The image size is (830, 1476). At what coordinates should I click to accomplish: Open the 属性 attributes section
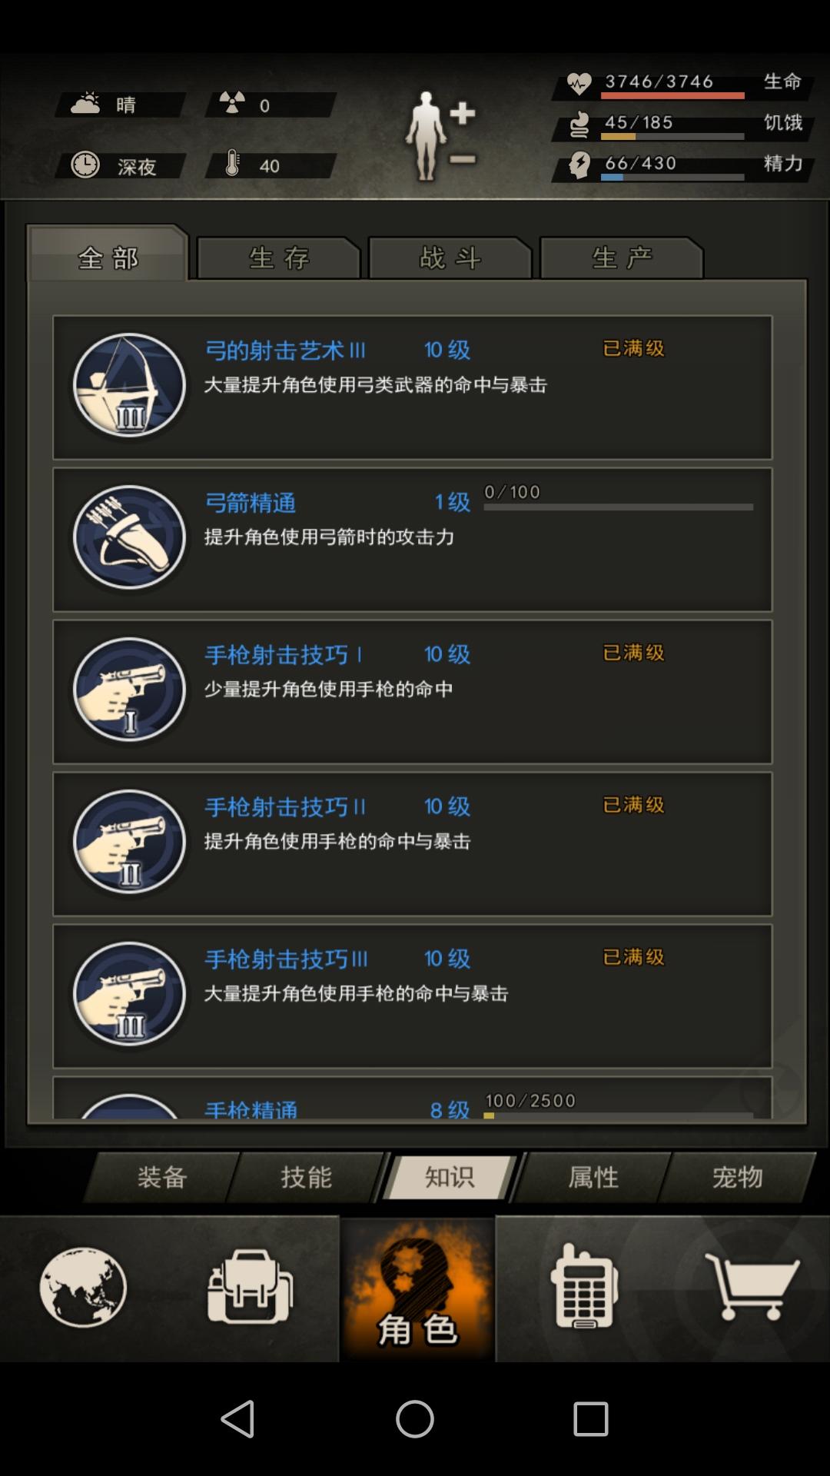tap(593, 1177)
